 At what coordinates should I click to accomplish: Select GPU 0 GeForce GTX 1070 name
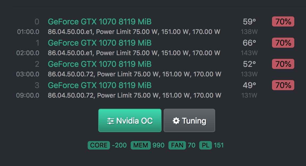click(100, 21)
